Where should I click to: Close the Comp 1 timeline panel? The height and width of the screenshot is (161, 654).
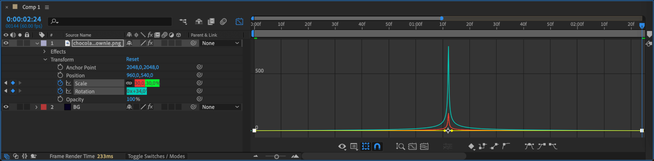coord(7,7)
